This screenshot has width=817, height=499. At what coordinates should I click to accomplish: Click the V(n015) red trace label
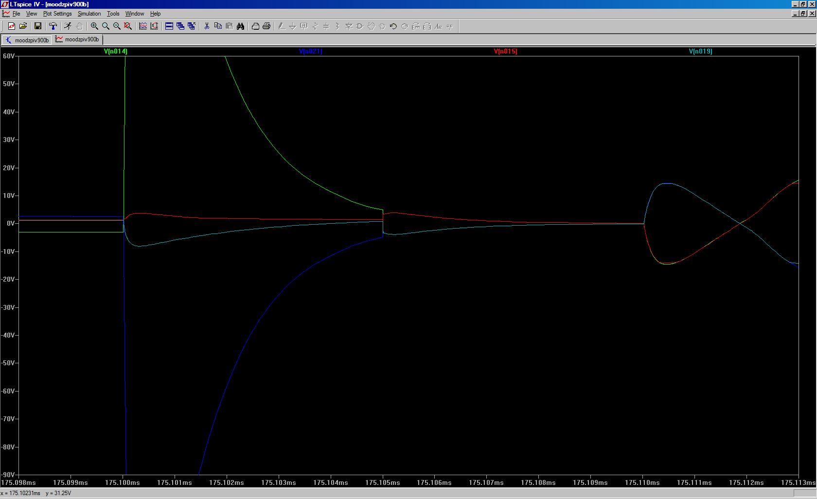coord(505,51)
